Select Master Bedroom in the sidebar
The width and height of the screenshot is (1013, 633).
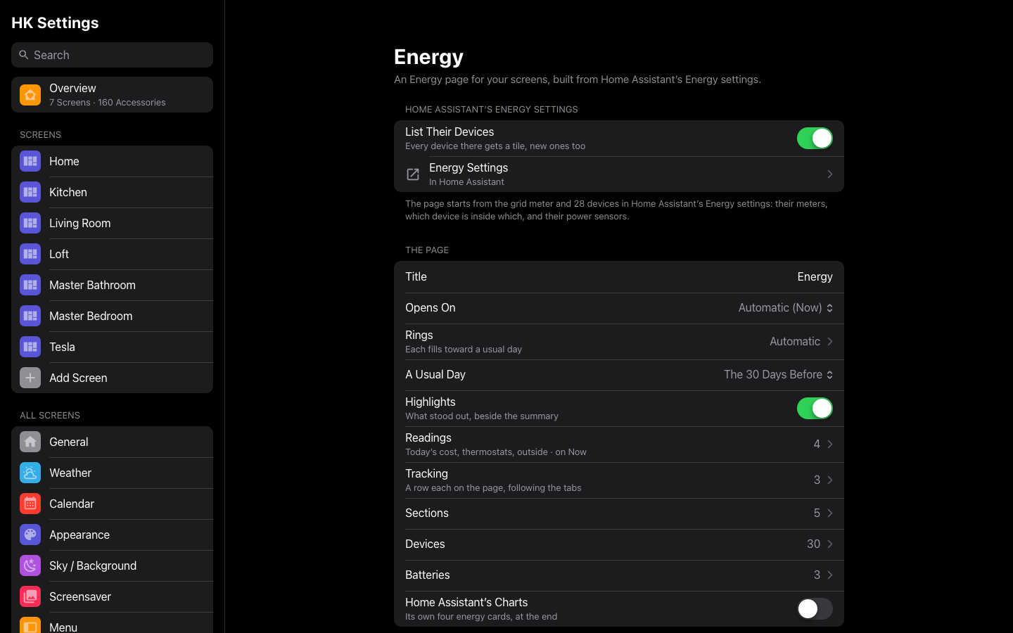pos(112,316)
